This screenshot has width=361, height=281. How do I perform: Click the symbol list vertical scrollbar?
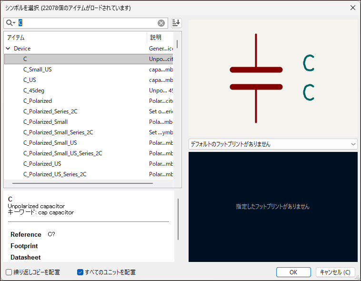(x=178, y=44)
